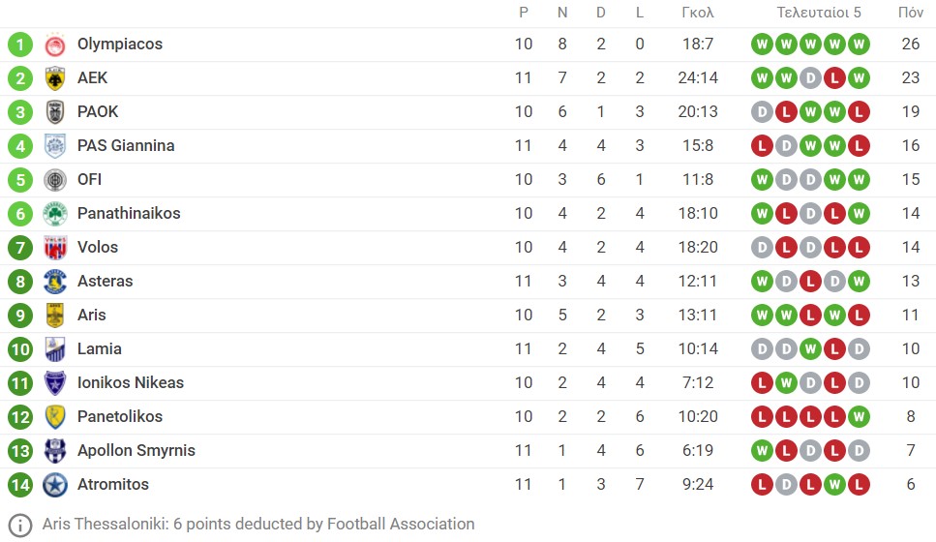Viewport: 936px width, 542px height.
Task: Open the Ionikos Nikeas team badge
Action: click(x=55, y=383)
